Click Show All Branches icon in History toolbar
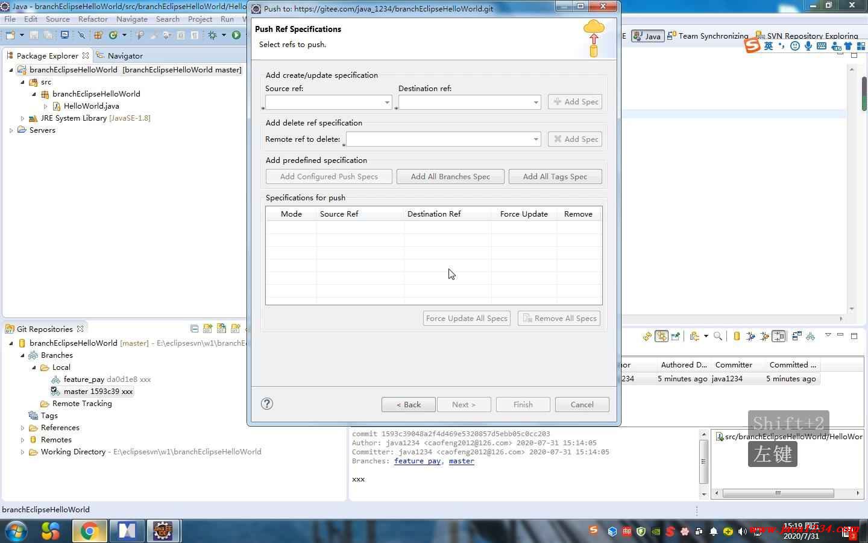 point(811,336)
